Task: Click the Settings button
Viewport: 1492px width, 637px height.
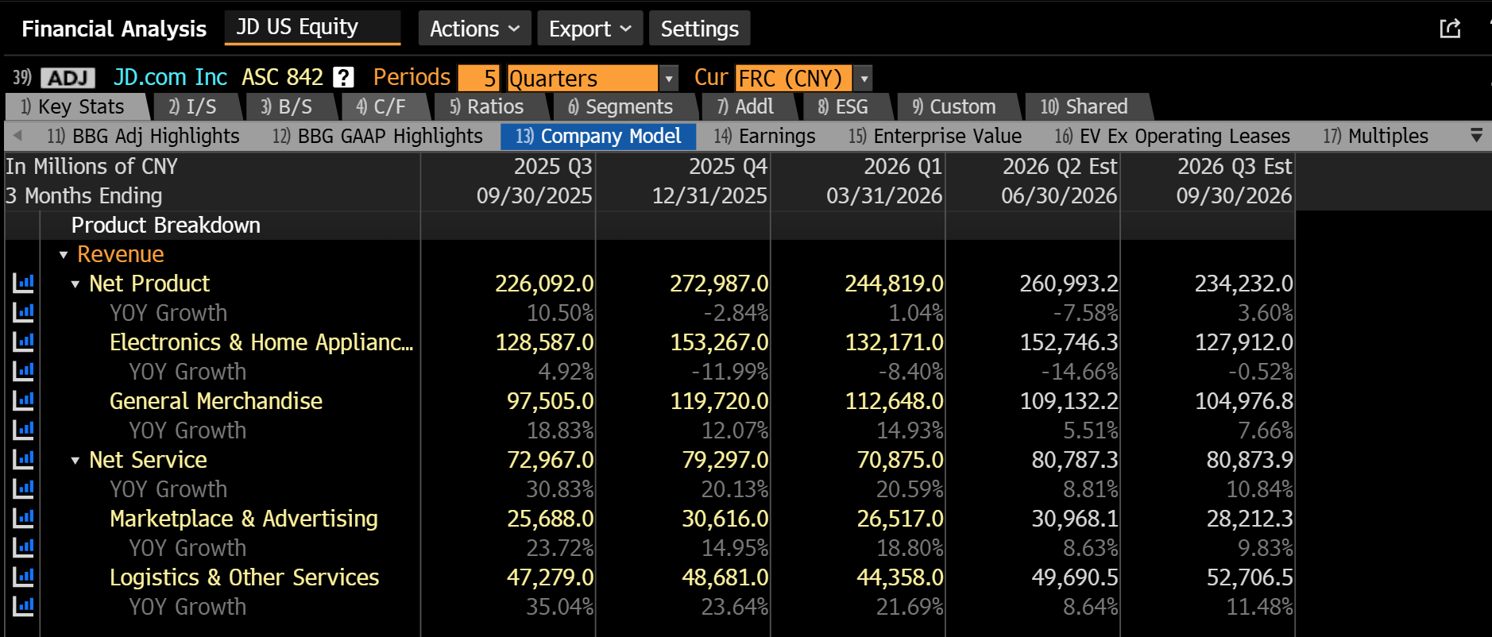Action: pyautogui.click(x=700, y=29)
